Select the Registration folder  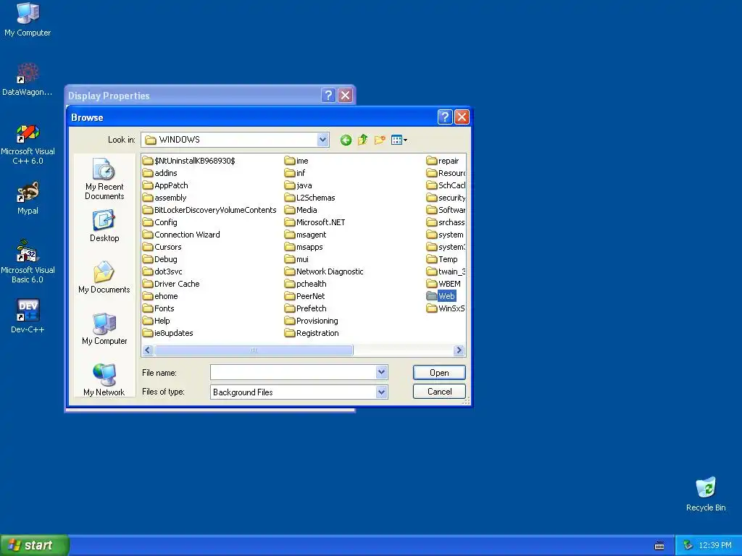[x=312, y=333]
